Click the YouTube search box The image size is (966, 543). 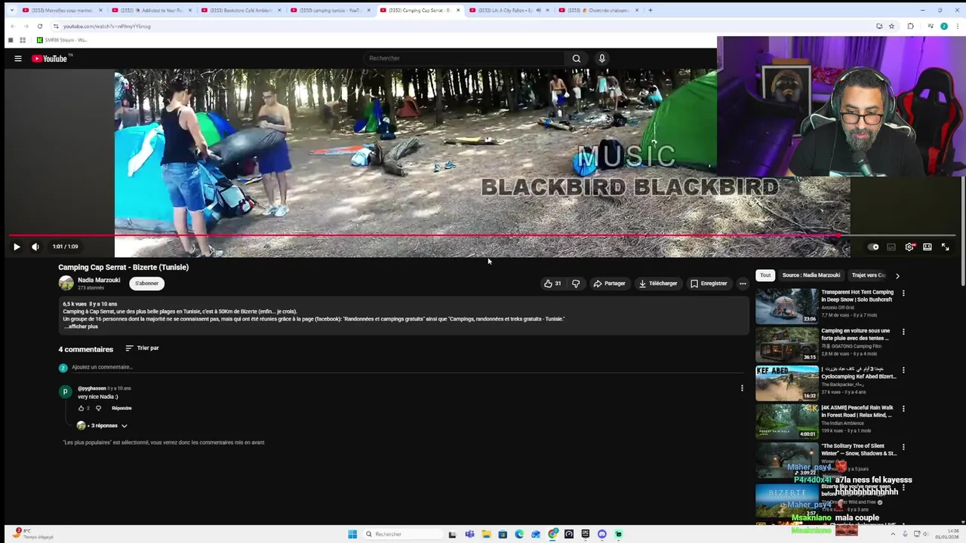coord(464,58)
